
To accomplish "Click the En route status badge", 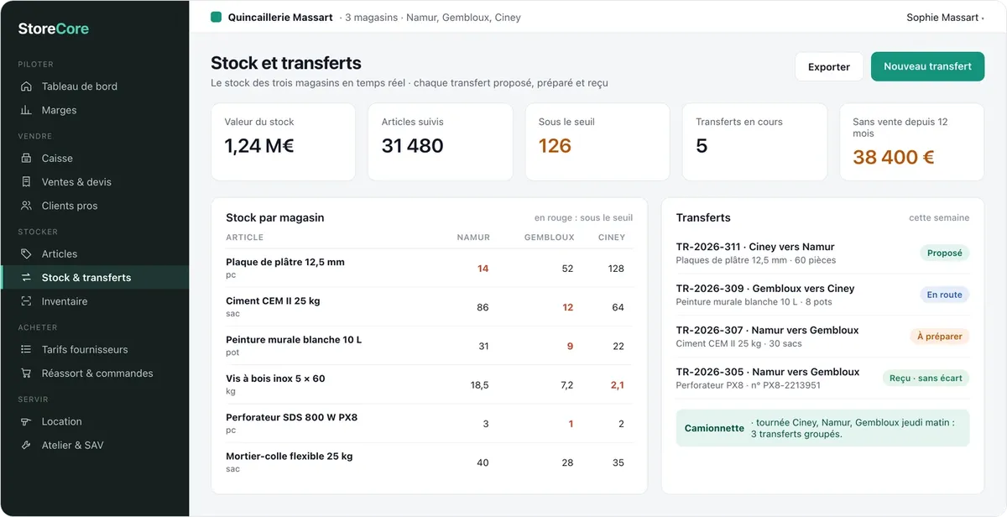I will tap(944, 295).
